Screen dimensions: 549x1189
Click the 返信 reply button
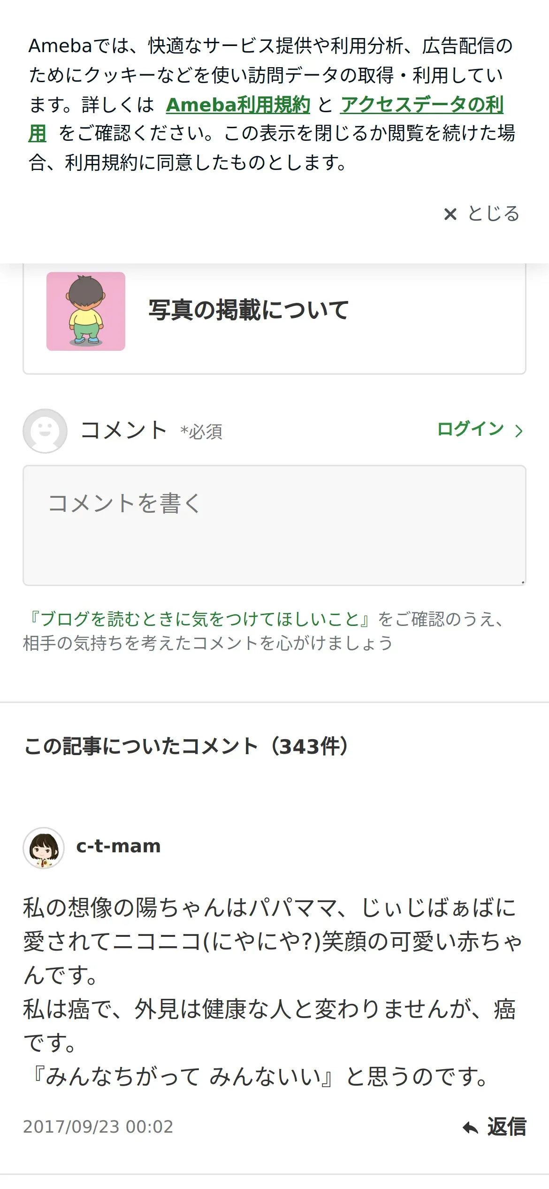coord(494,1127)
